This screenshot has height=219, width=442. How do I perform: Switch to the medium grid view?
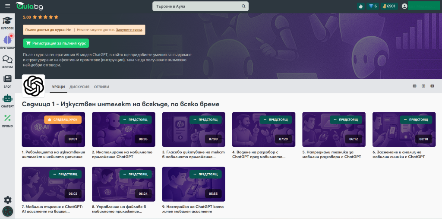tap(423, 86)
